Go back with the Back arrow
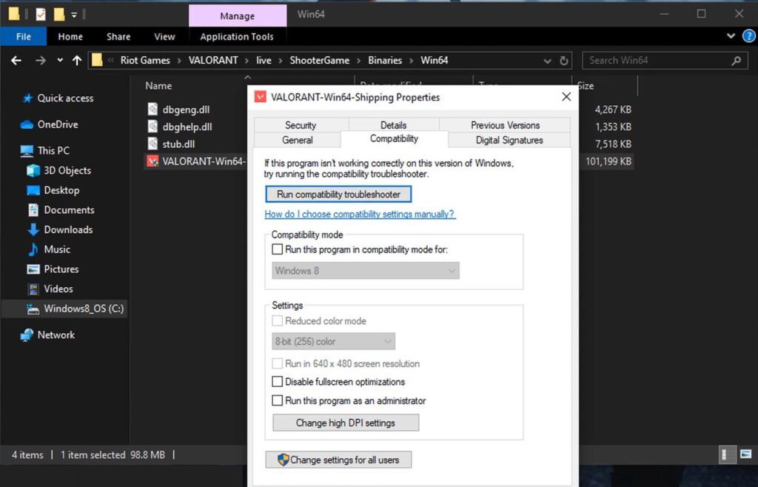Viewport: 758px width, 487px height. click(x=16, y=61)
